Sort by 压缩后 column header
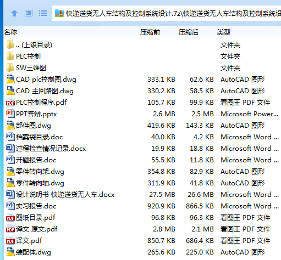The height and width of the screenshot is (260, 281). click(189, 32)
